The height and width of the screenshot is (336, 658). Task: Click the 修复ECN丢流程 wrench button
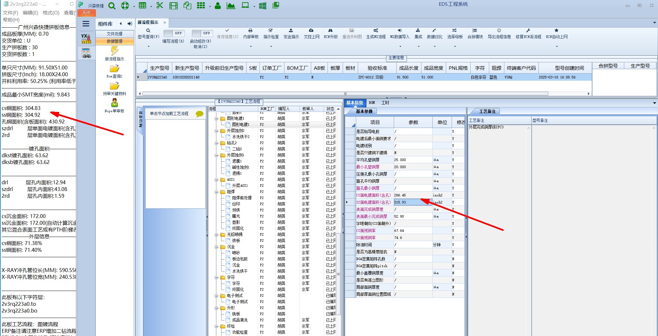click(528, 34)
